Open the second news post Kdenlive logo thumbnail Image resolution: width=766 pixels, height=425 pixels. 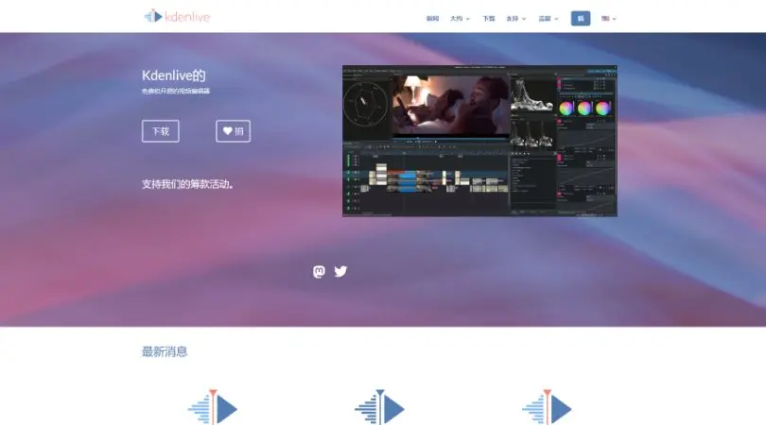point(380,407)
